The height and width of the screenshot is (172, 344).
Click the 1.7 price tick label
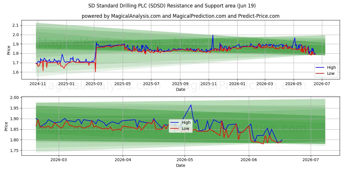click(x=16, y=63)
